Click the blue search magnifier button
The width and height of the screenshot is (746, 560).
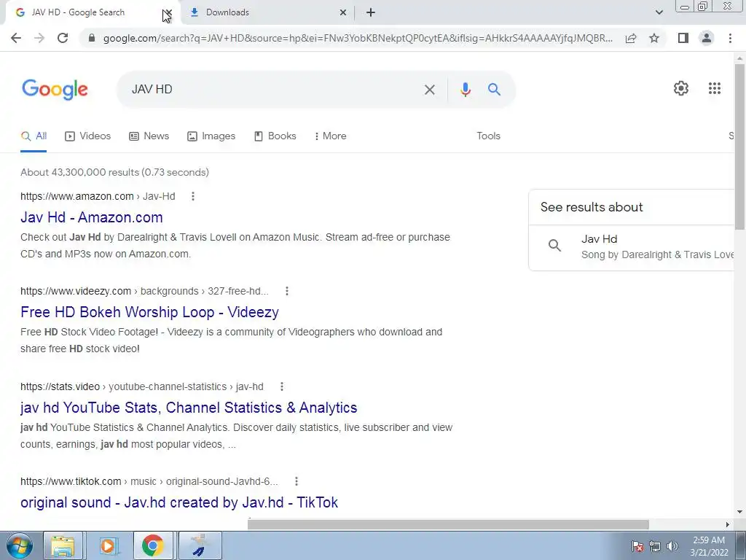point(495,89)
